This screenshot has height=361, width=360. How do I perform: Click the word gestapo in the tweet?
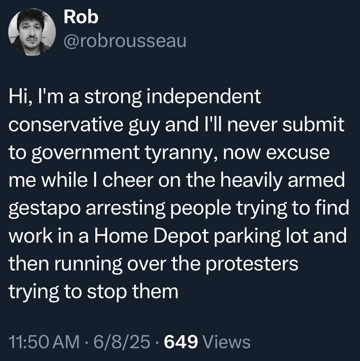click(x=45, y=209)
